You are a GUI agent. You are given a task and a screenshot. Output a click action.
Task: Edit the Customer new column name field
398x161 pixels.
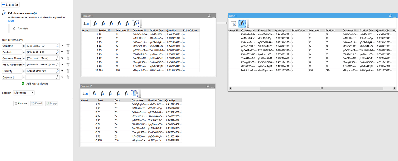click(x=12, y=46)
